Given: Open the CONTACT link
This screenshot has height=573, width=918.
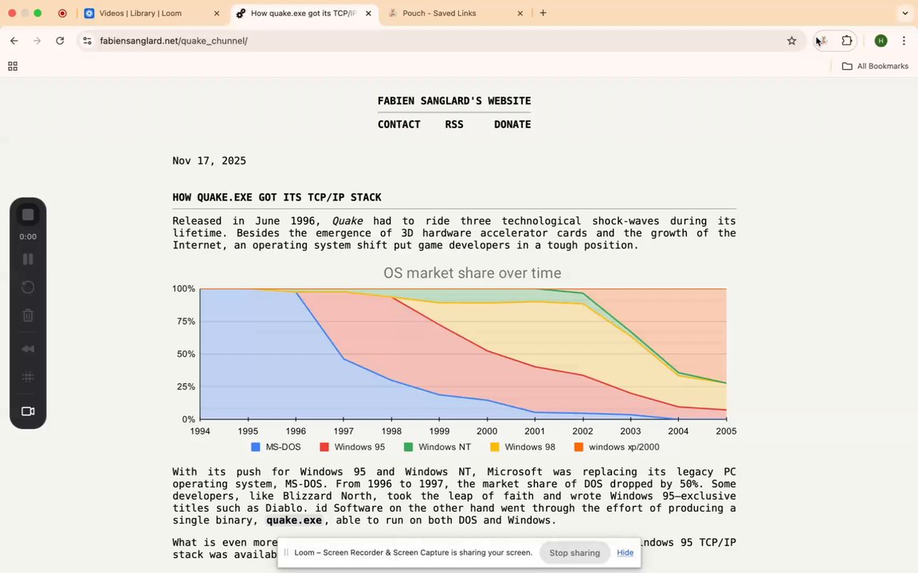Looking at the screenshot, I should (x=398, y=124).
